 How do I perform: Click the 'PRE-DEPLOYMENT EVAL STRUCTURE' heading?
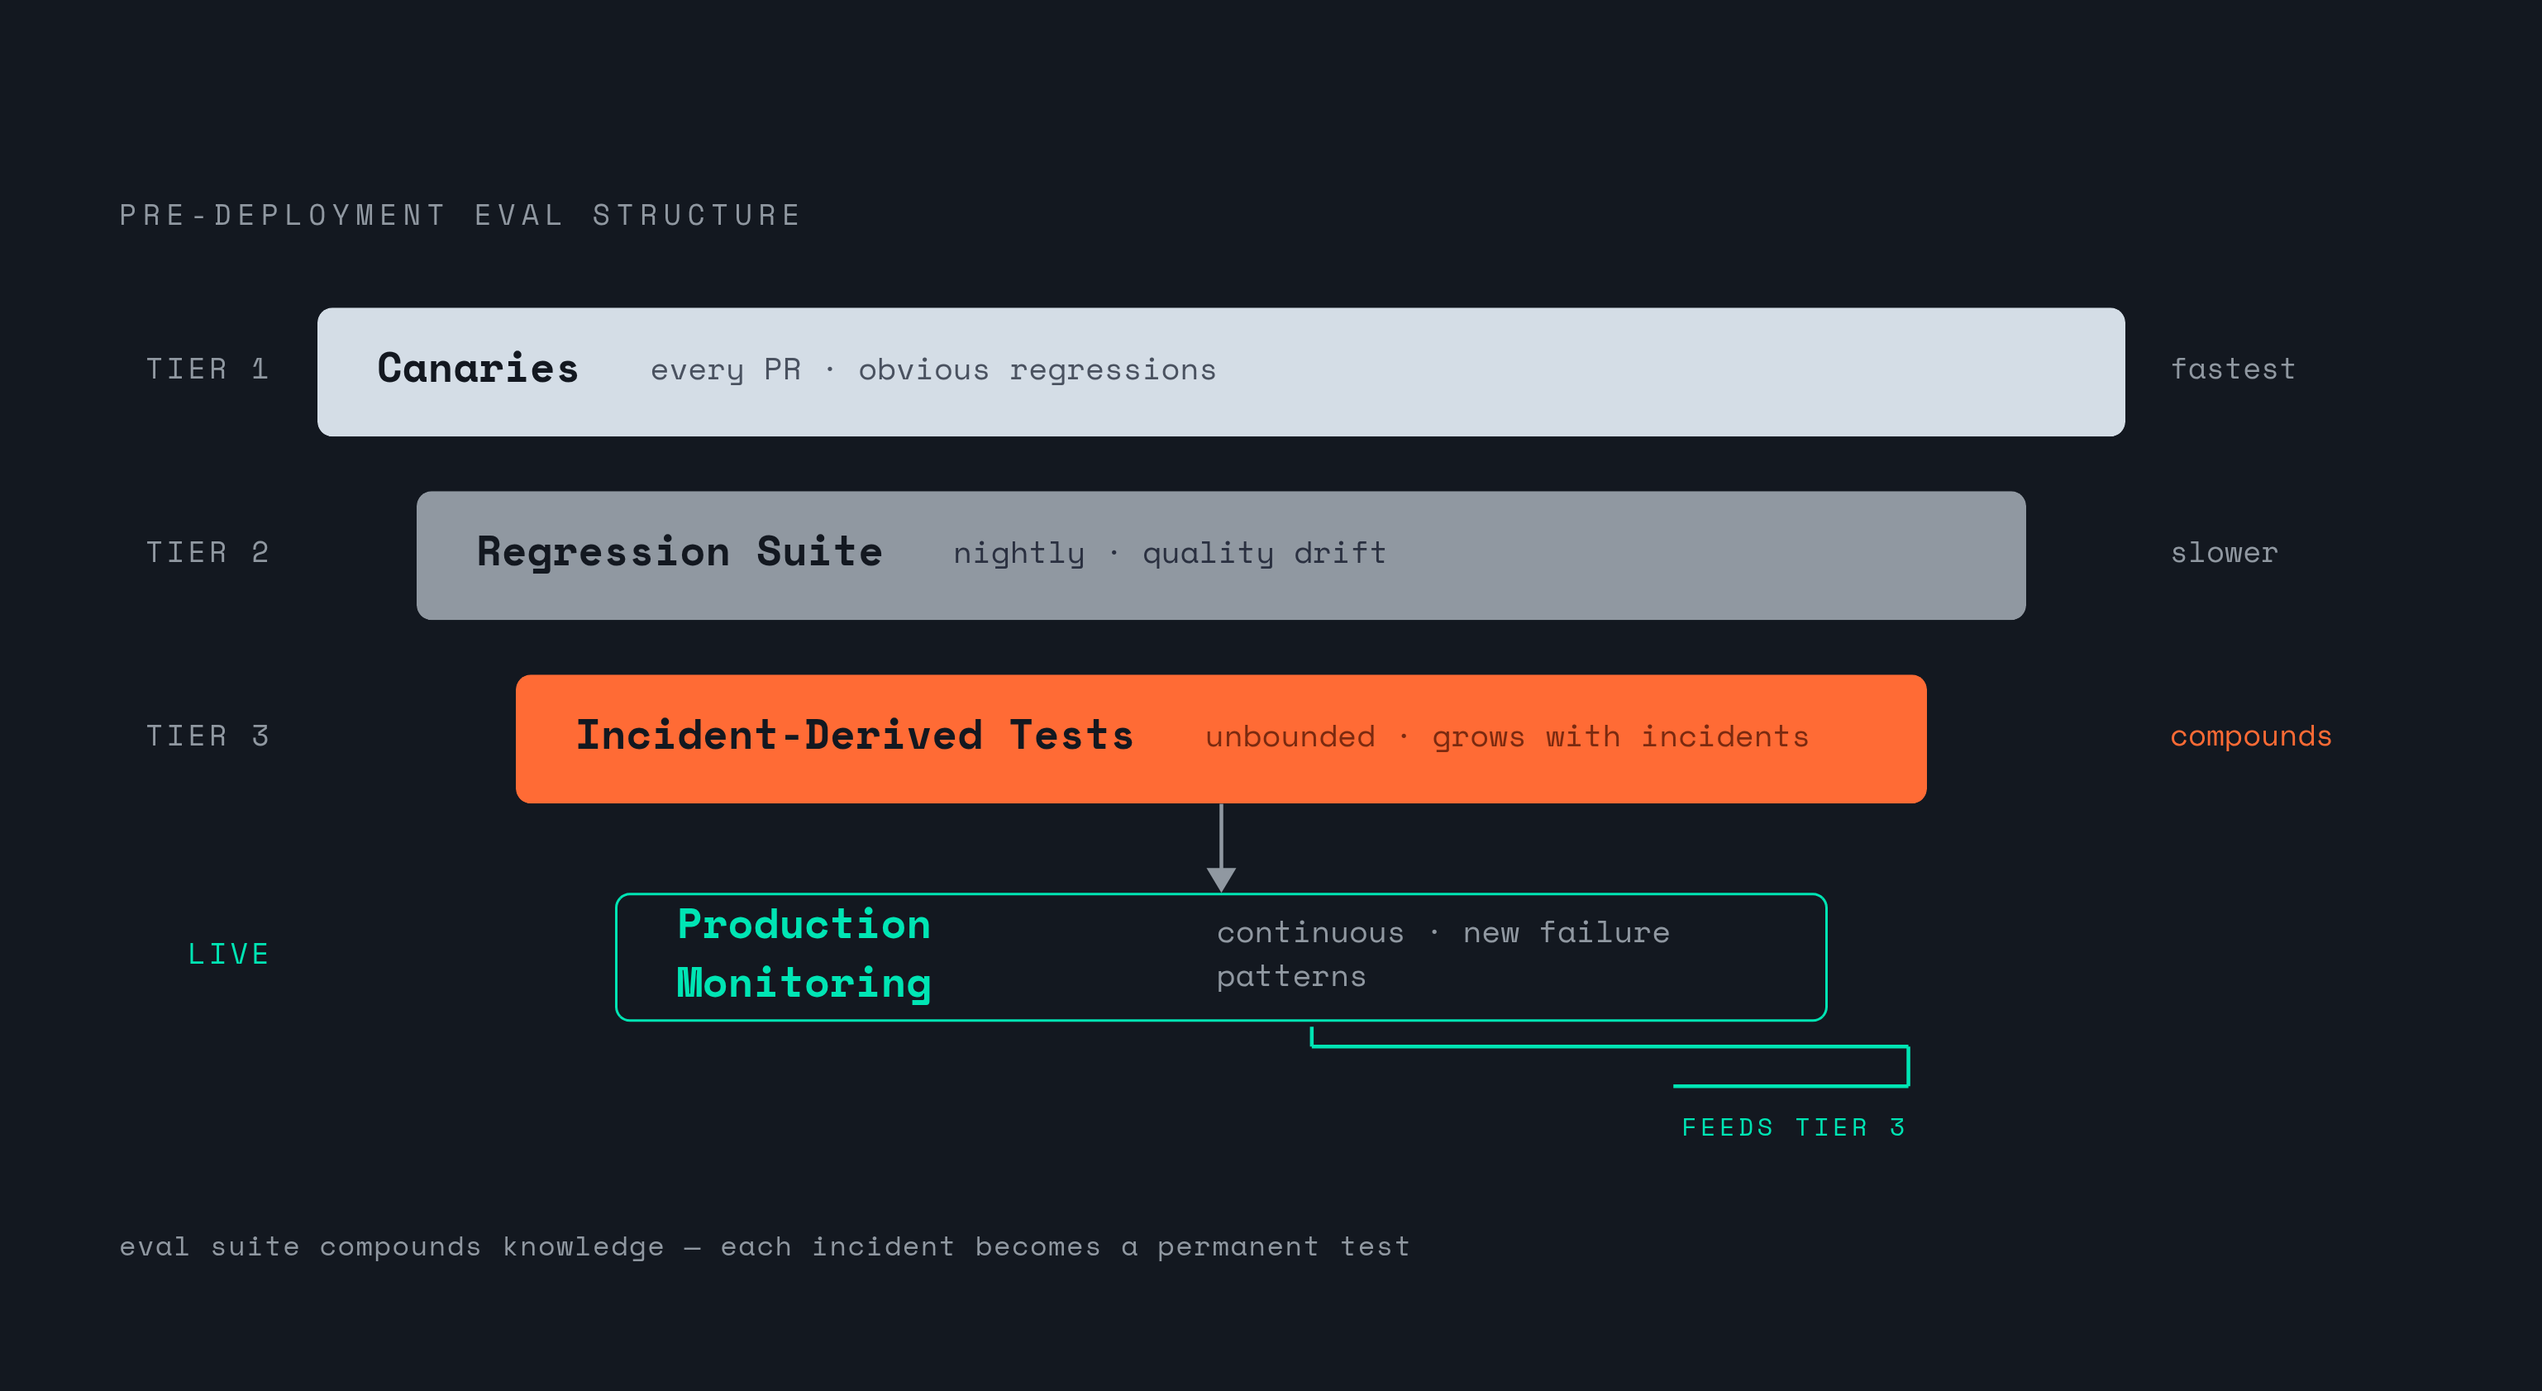tap(460, 215)
